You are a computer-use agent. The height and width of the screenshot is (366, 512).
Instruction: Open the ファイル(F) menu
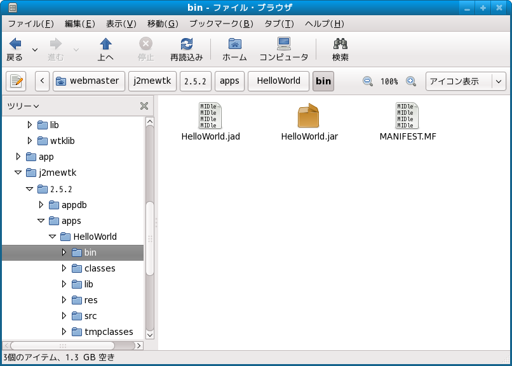[30, 23]
